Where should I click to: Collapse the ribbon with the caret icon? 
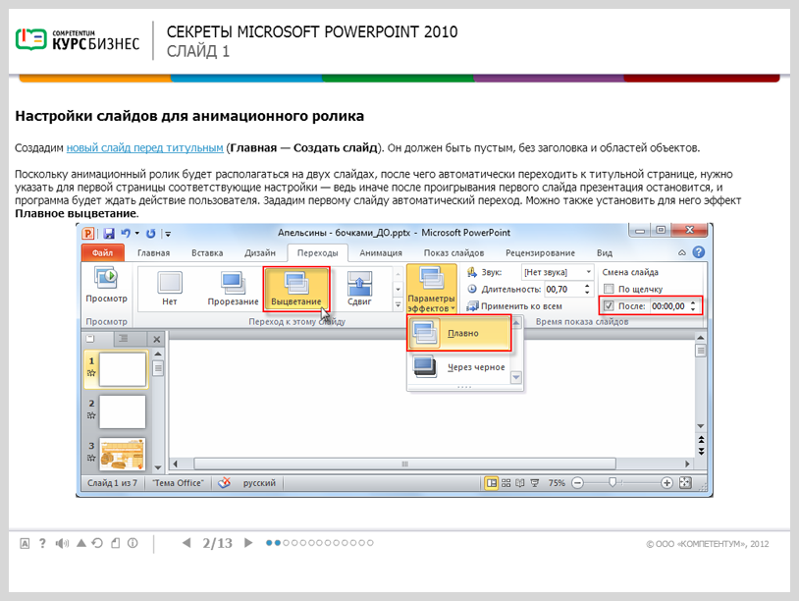coord(682,252)
